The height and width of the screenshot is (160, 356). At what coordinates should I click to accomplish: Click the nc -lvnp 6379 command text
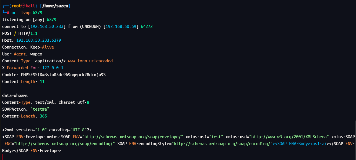(x=27, y=13)
